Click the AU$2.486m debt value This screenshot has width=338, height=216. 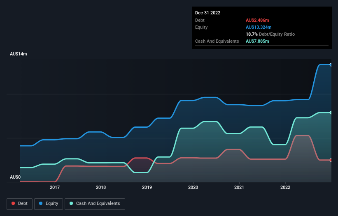(x=257, y=20)
